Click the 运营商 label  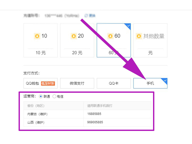[30, 96]
